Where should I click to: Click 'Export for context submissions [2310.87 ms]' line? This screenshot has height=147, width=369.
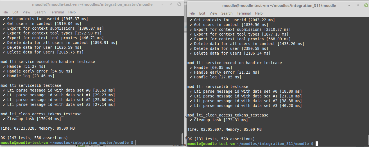tap(240, 29)
